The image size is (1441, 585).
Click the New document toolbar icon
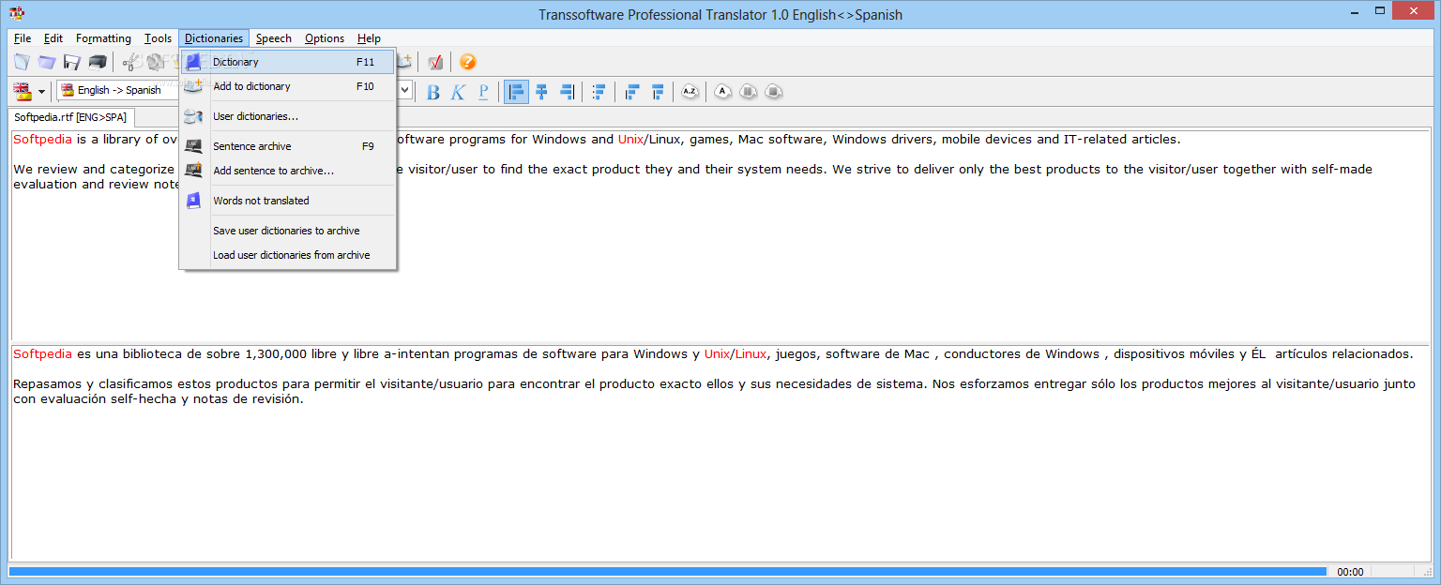22,62
